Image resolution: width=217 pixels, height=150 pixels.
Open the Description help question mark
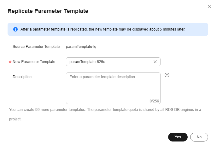click(167, 75)
